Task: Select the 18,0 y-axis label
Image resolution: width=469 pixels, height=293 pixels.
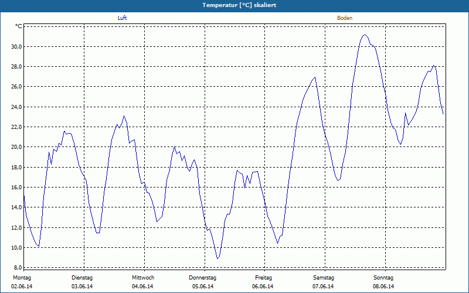Action: (16, 167)
